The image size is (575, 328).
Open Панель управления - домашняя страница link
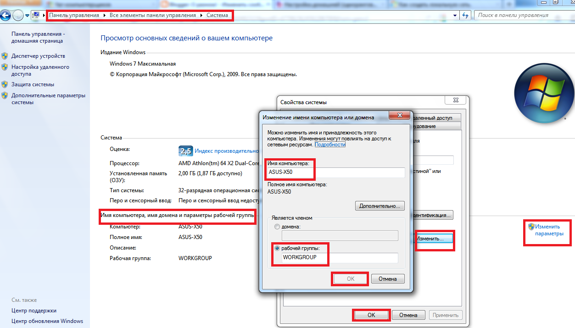point(38,37)
